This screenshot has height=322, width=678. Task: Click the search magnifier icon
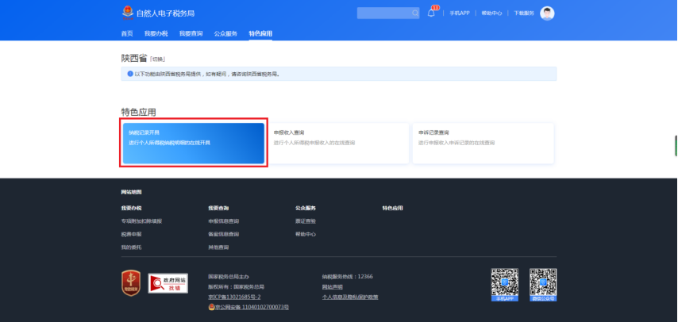(414, 13)
